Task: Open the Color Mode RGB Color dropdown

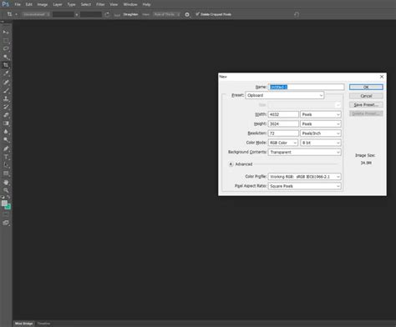Action: click(x=283, y=143)
